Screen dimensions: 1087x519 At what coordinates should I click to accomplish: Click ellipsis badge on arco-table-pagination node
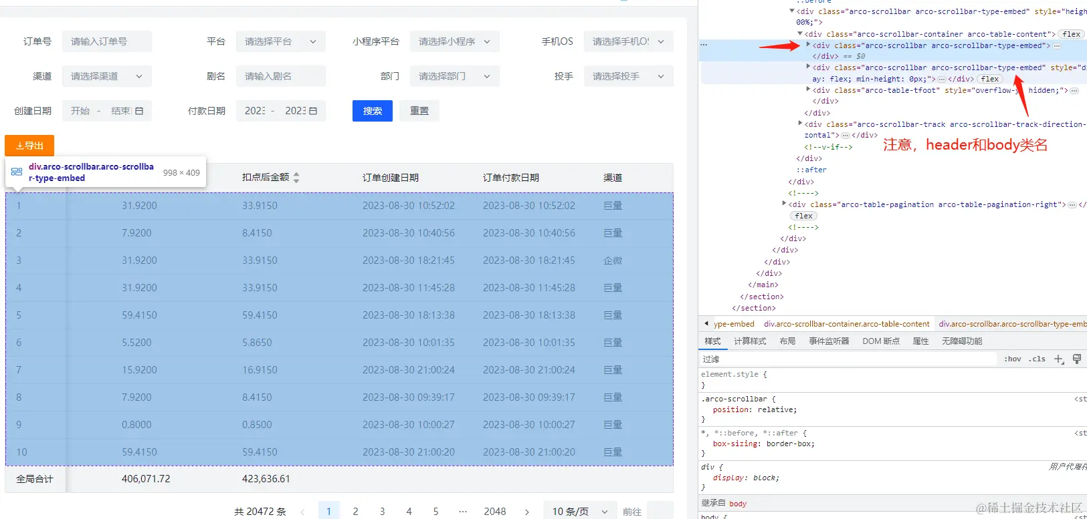[1073, 205]
